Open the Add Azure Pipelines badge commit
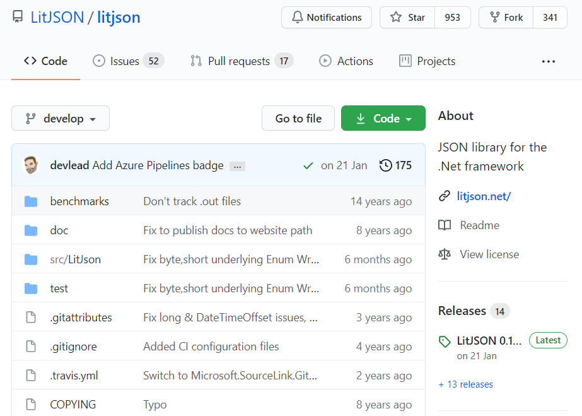 tap(158, 165)
